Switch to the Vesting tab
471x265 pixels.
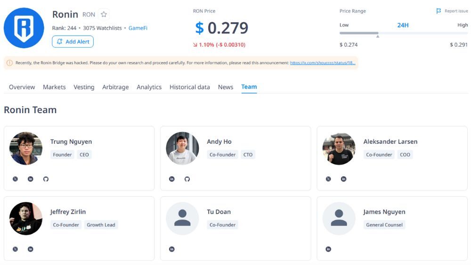pos(84,87)
